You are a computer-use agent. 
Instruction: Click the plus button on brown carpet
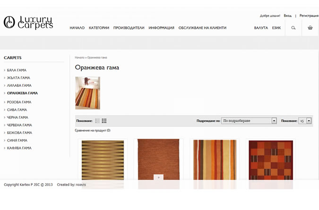click(158, 177)
